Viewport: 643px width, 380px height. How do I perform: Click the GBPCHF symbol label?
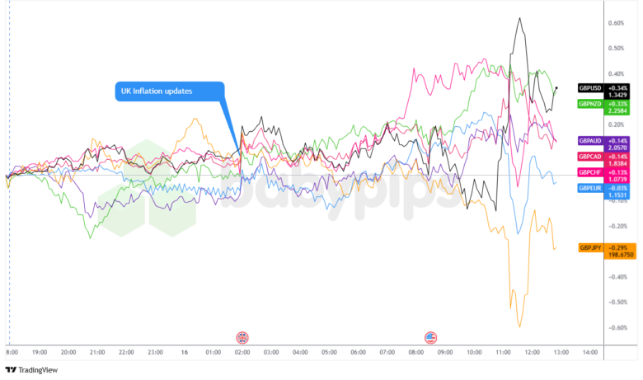pyautogui.click(x=591, y=172)
